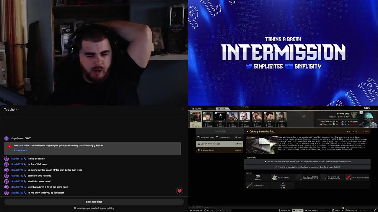The height and width of the screenshot is (212, 378).
Task: Toggle the Show locked checkbox
Action: pos(217,137)
